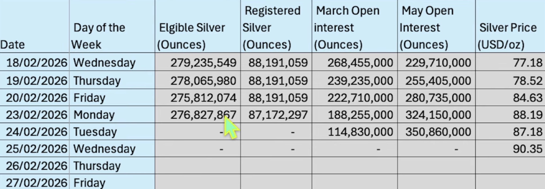Select the March open interest value 268,455,000
Screen dimensions: 545x189
coord(360,63)
